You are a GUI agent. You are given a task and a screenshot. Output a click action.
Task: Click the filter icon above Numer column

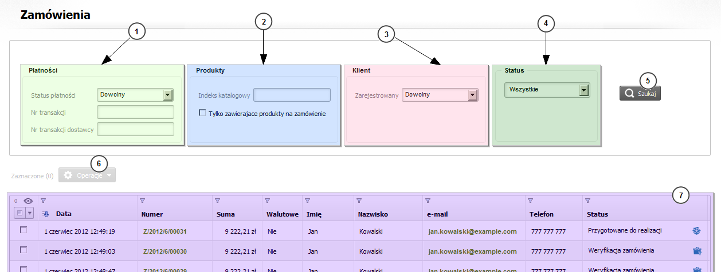coord(142,201)
